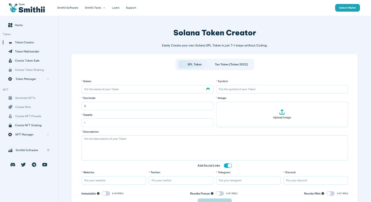Click the Revoke Freeze info icon
The image size is (371, 202).
[x=212, y=193]
